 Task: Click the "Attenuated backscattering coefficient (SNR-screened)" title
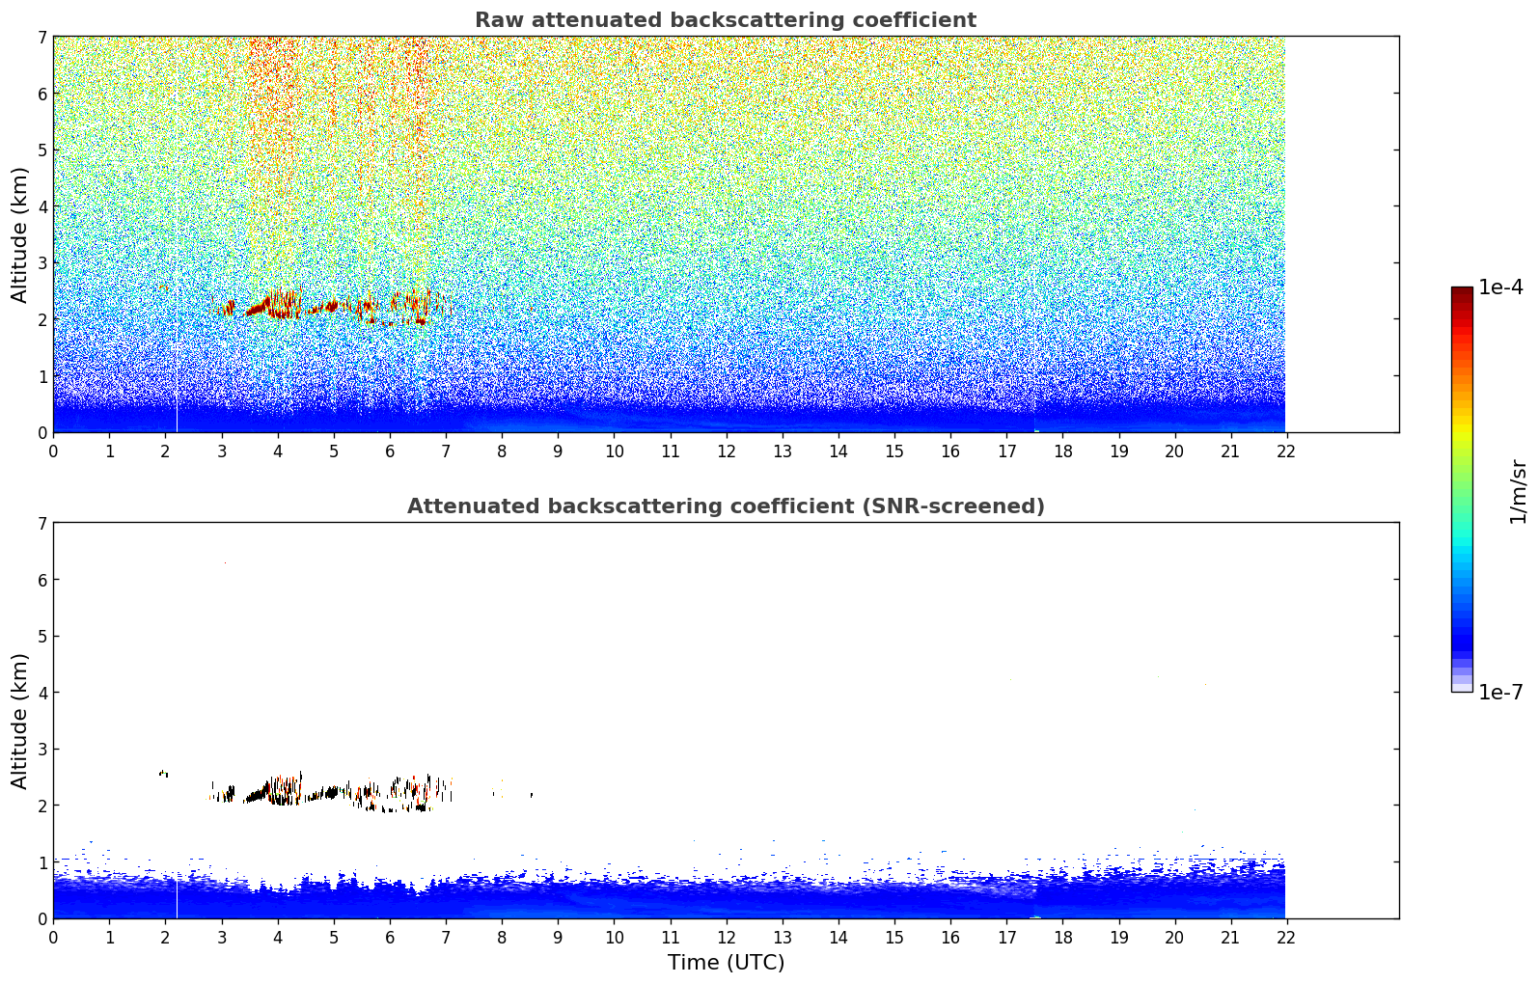(x=726, y=506)
